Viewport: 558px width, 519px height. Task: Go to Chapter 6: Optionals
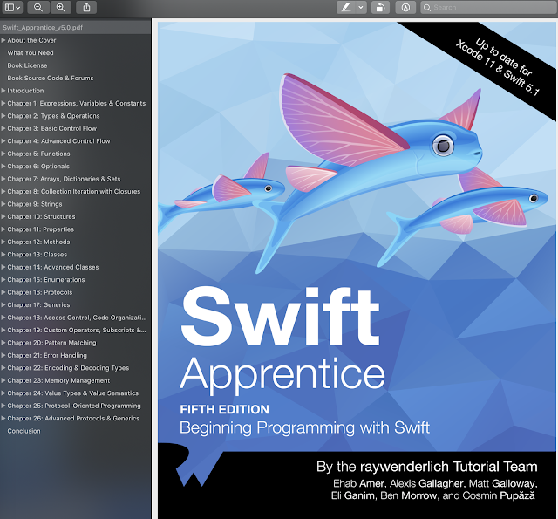pyautogui.click(x=38, y=167)
